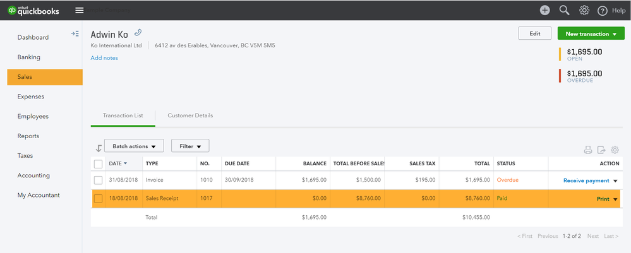Print the transaction list

coord(588,150)
